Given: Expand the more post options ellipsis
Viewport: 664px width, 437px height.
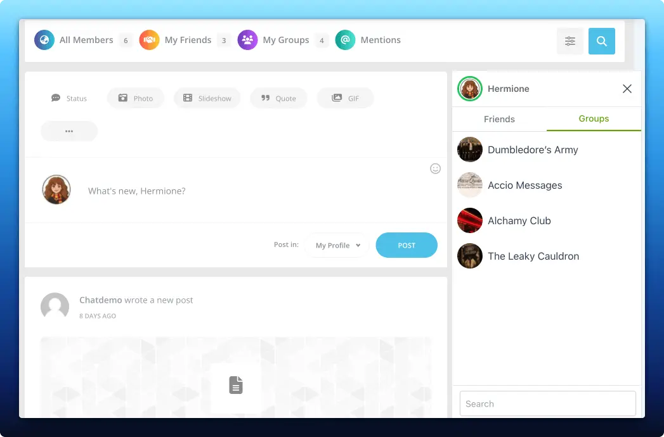Looking at the screenshot, I should [68, 131].
